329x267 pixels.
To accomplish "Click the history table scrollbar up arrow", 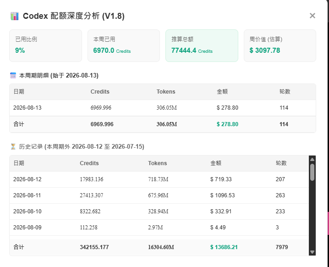I will pos(312,160).
